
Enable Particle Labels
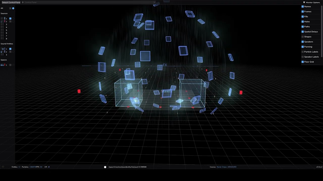(x=303, y=52)
